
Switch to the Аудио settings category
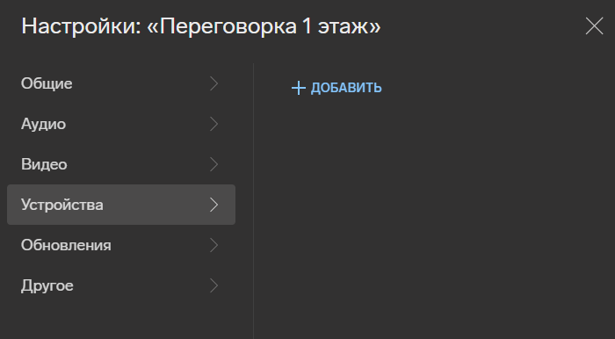click(x=121, y=124)
